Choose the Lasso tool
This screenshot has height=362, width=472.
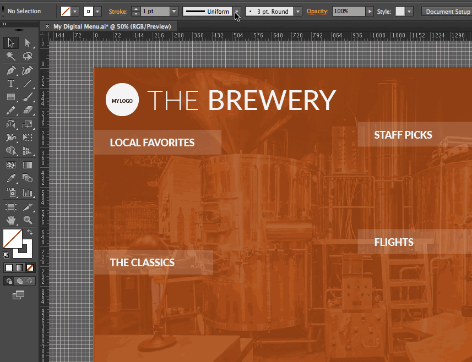coord(28,56)
